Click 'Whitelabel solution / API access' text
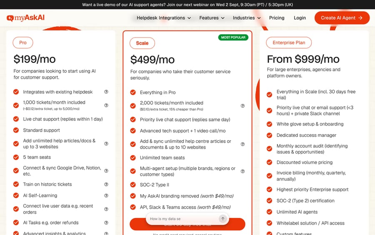Viewport: 375px width, 235px height. [310, 223]
